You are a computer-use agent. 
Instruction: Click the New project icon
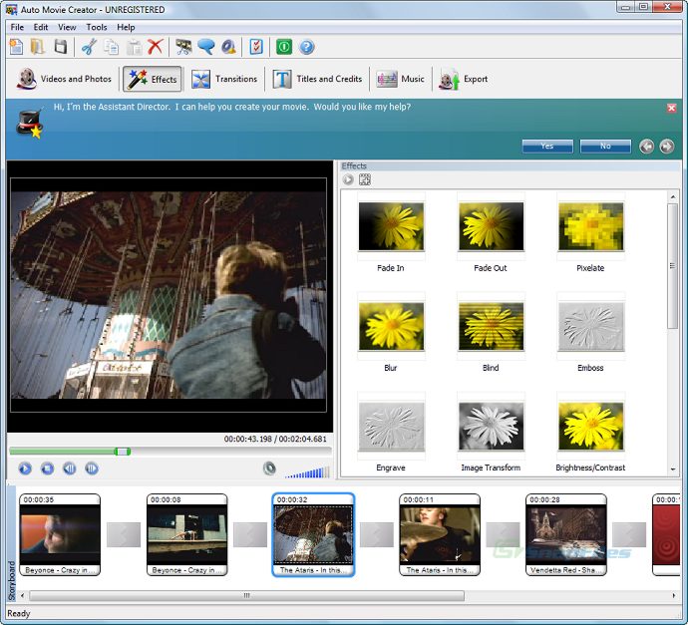coord(16,47)
